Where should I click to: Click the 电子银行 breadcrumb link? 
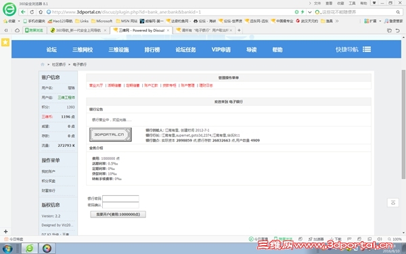[80, 64]
